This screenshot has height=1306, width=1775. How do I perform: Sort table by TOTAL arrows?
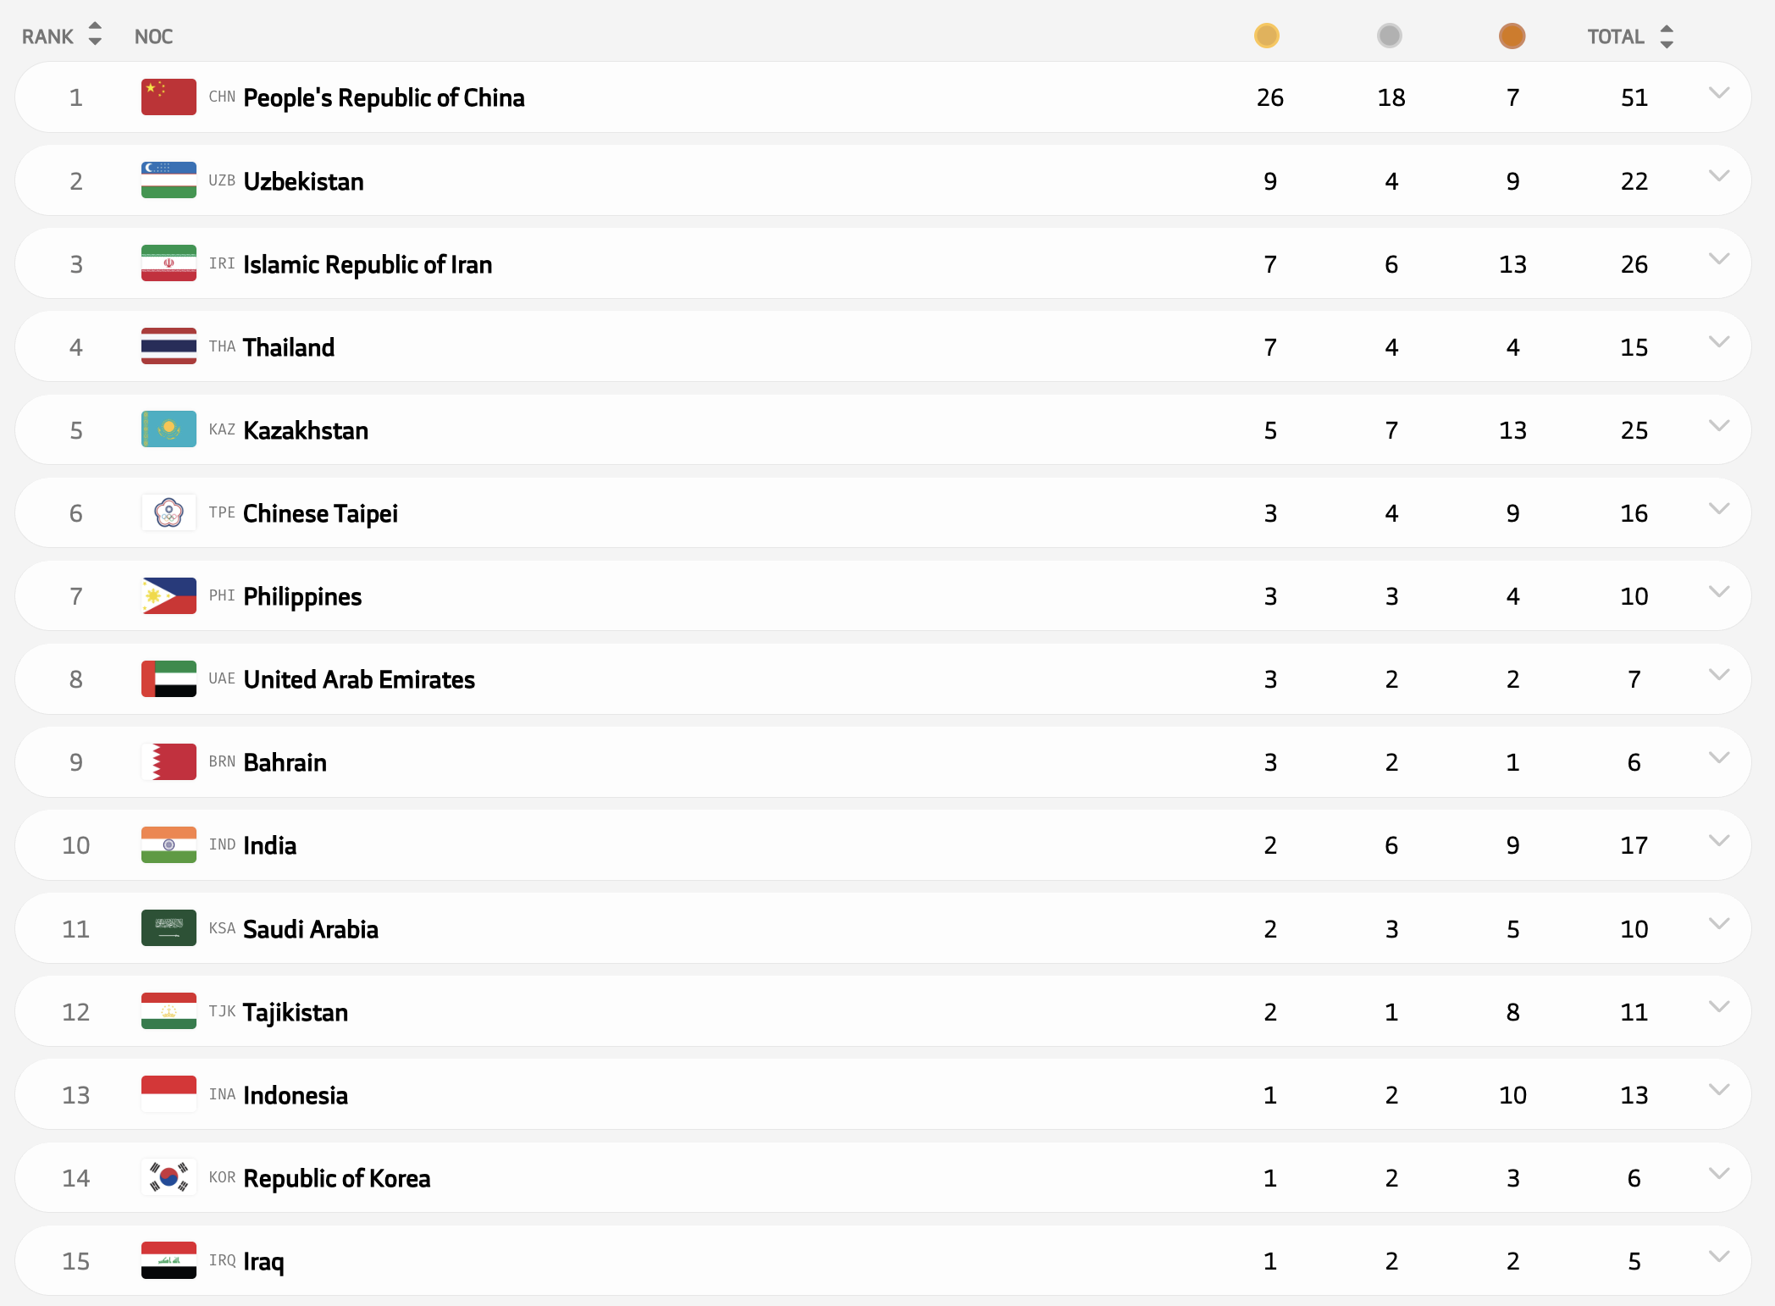1667,36
